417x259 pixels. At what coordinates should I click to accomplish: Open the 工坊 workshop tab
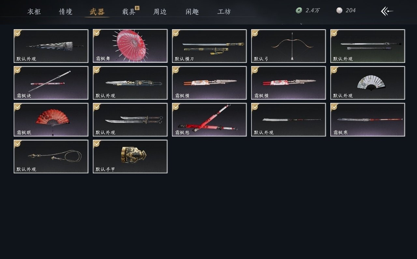pos(224,12)
